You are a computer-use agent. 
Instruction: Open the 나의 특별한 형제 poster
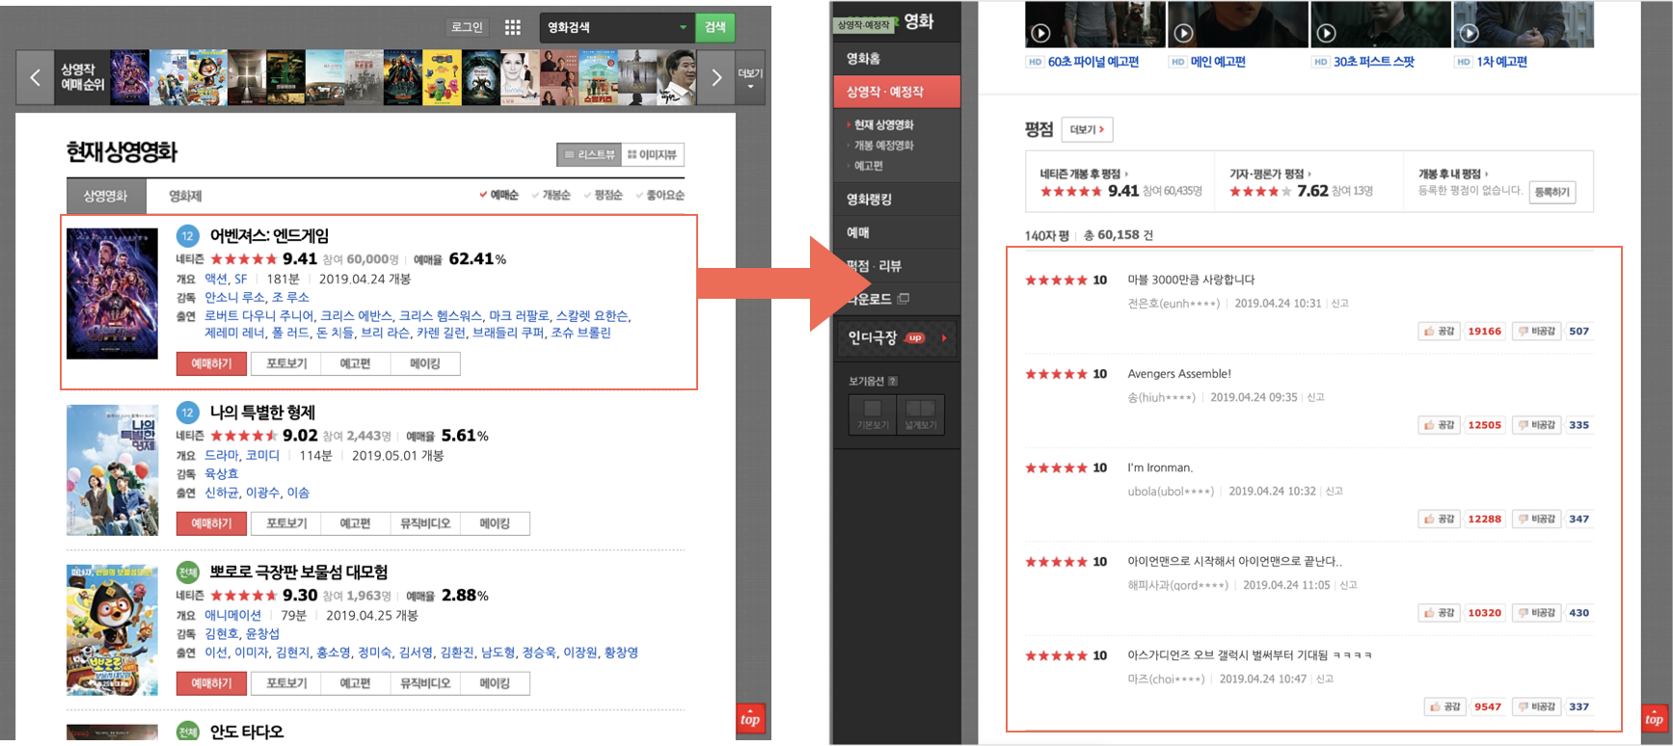point(112,469)
